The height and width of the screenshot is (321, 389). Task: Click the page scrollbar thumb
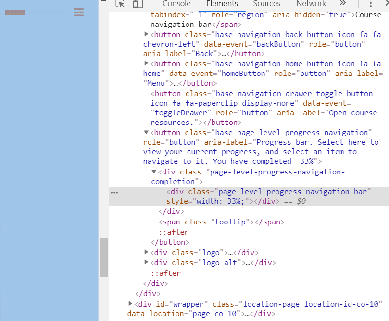[103, 257]
